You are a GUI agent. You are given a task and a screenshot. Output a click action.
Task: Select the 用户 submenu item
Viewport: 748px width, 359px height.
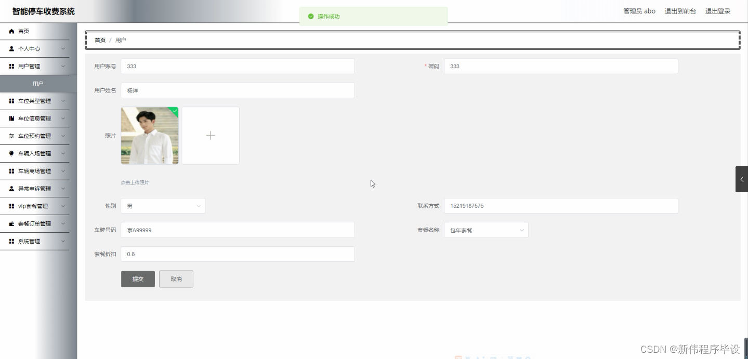38,84
